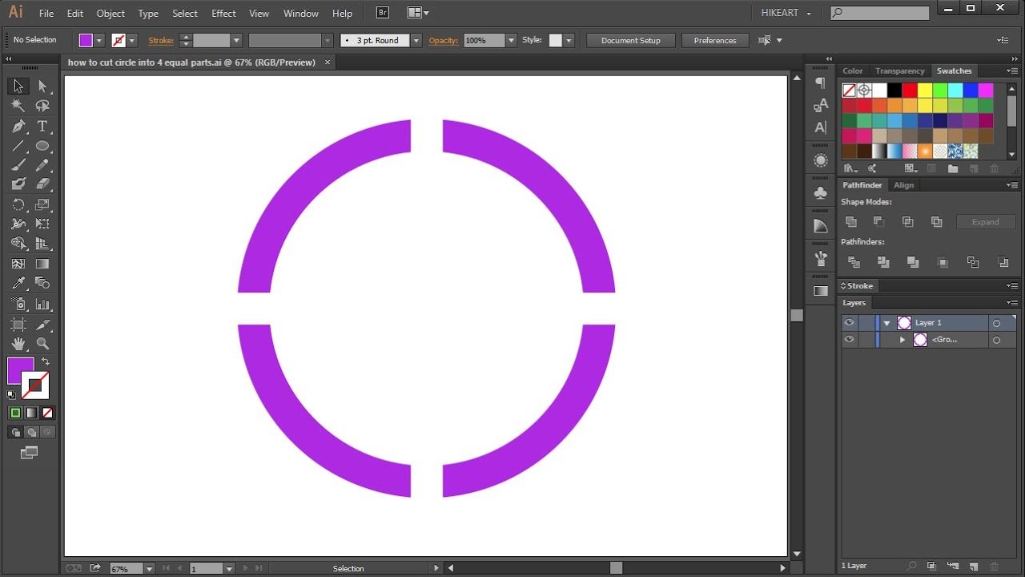
Task: Select the Hand tool
Action: coord(18,344)
